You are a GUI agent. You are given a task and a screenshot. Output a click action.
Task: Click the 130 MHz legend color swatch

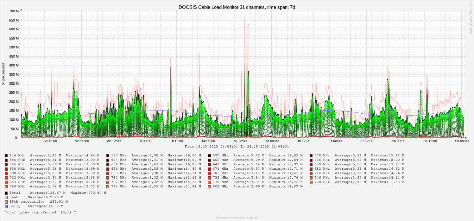108,155
